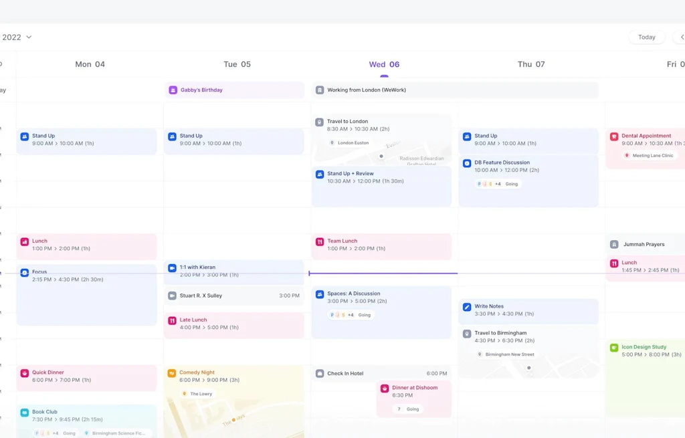Go to previous week arrow
Viewport: 685px width, 438px height.
point(682,37)
